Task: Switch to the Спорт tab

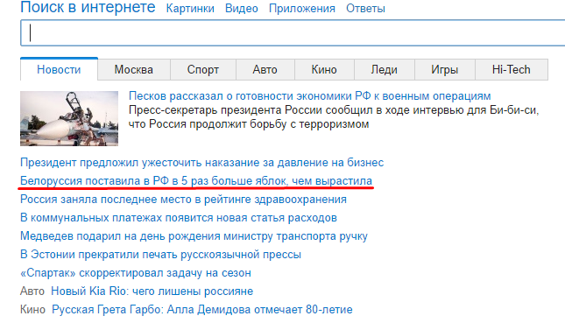Action: point(203,69)
